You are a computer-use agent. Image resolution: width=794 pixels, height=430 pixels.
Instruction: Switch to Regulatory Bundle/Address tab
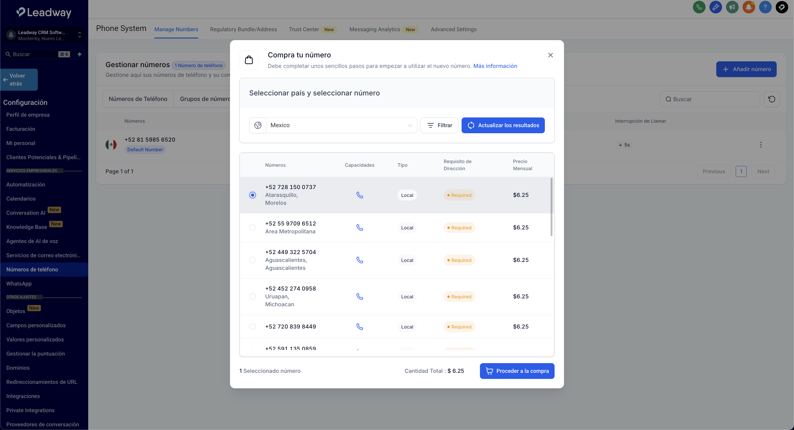[x=243, y=29]
